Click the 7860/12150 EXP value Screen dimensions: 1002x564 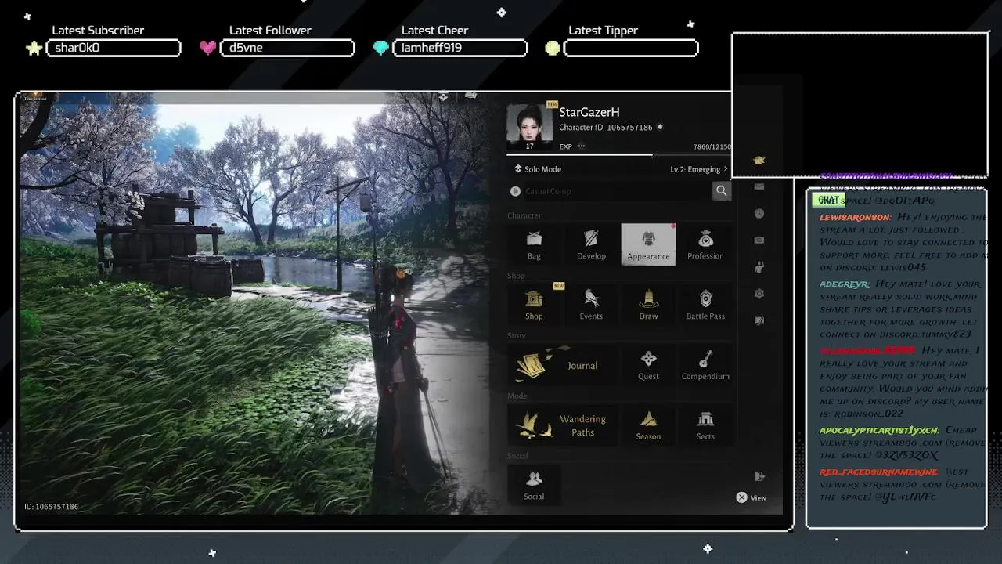click(x=712, y=147)
